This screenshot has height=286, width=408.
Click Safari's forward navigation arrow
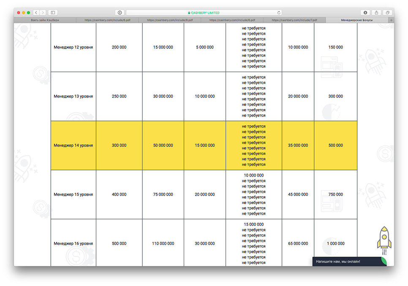tap(43, 13)
